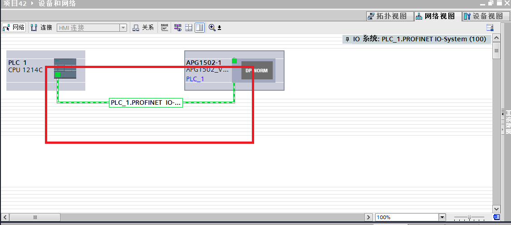Click the overview navigation icon at bottom right
The width and height of the screenshot is (511, 225).
point(496,217)
